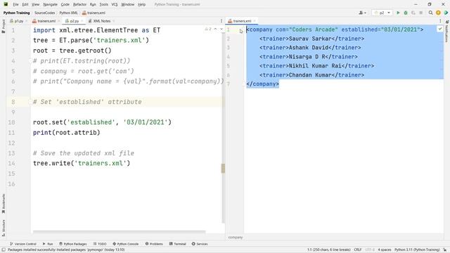Close the XML Notes tab
Image resolution: width=450 pixels, height=253 pixels.
tap(114, 21)
